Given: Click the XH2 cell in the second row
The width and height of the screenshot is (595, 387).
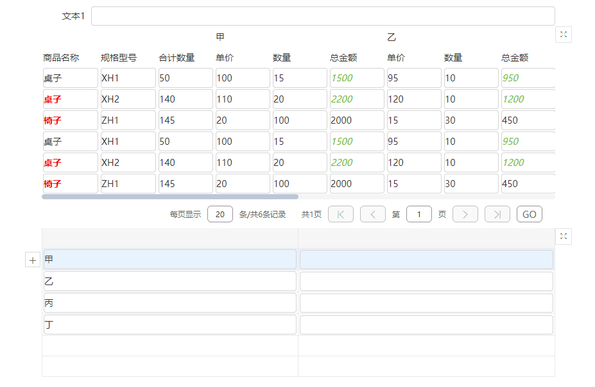Looking at the screenshot, I should (x=128, y=99).
